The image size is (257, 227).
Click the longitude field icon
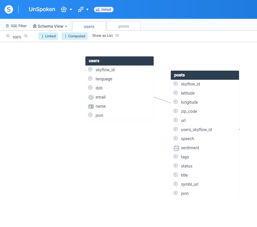tap(176, 102)
